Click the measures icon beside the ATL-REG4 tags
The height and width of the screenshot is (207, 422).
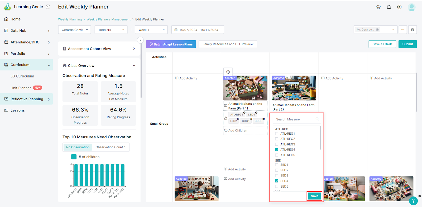point(226,118)
